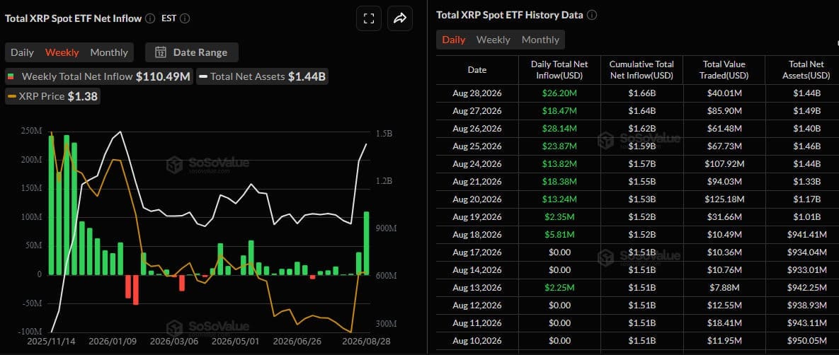
Task: Switch history table to Monthly
Action: 540,40
